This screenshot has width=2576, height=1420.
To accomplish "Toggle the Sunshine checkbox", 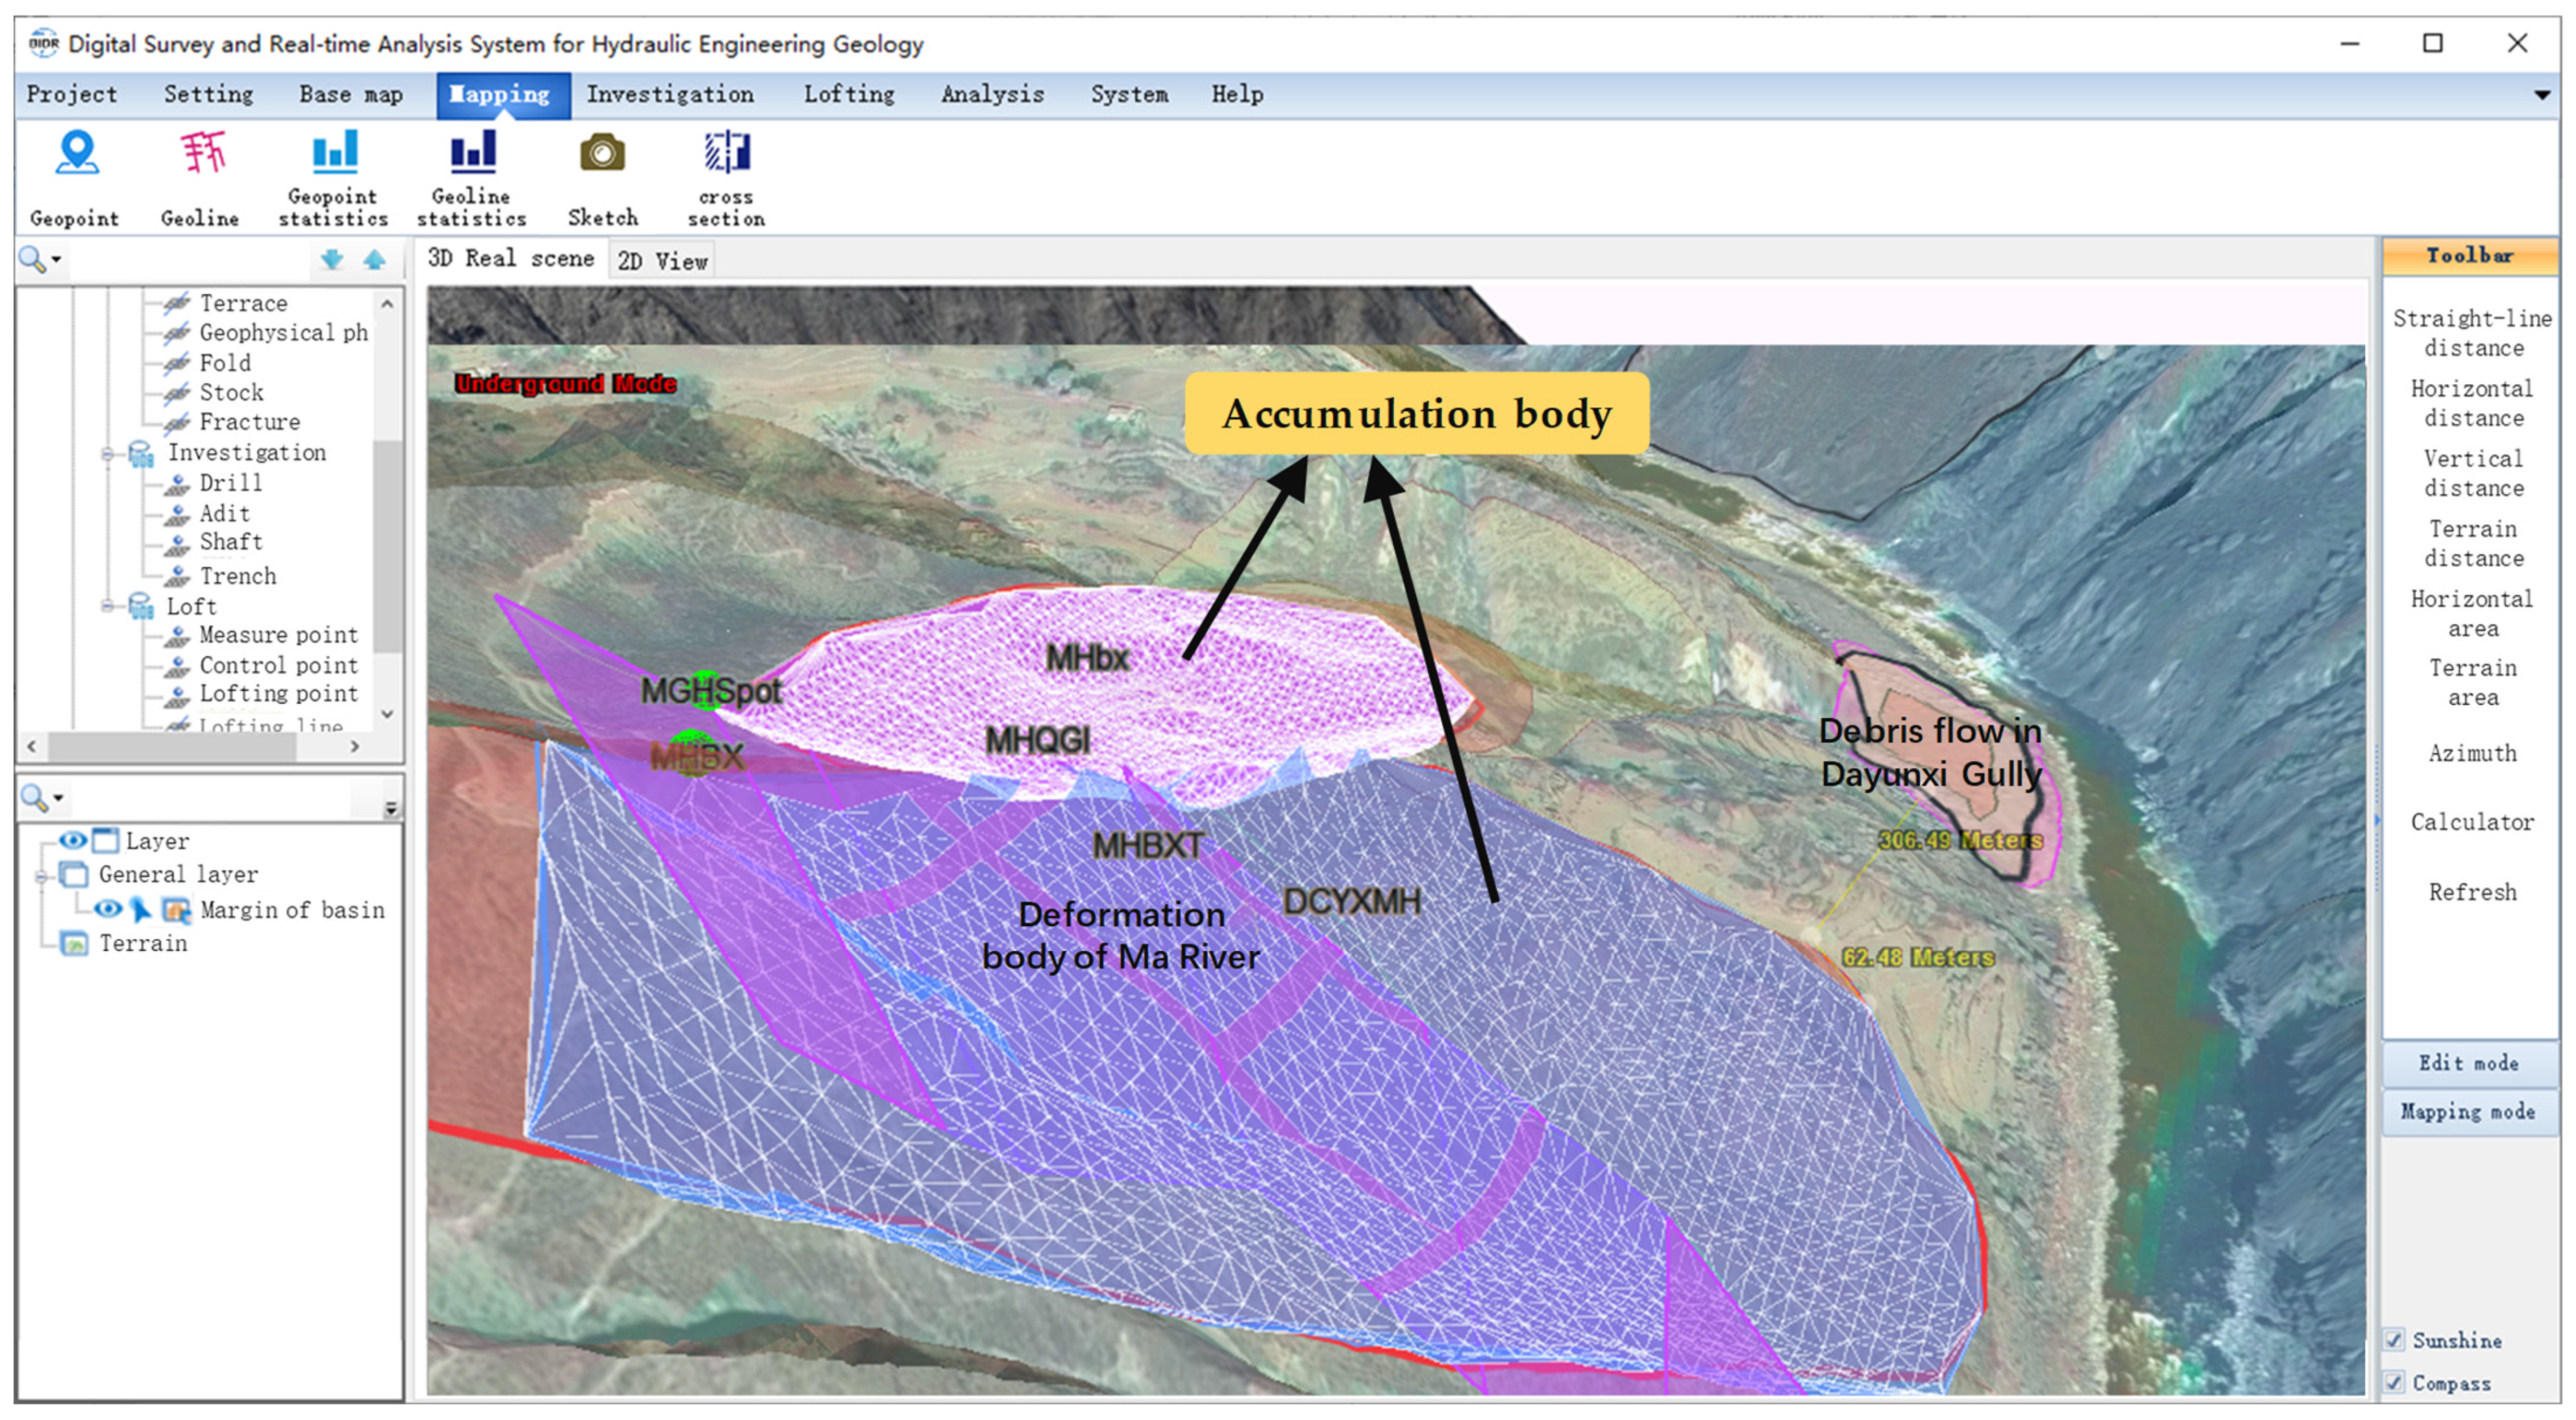I will (x=2395, y=1340).
